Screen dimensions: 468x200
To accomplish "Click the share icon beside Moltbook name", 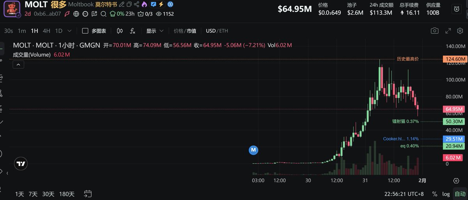I will pyautogui.click(x=136, y=4).
